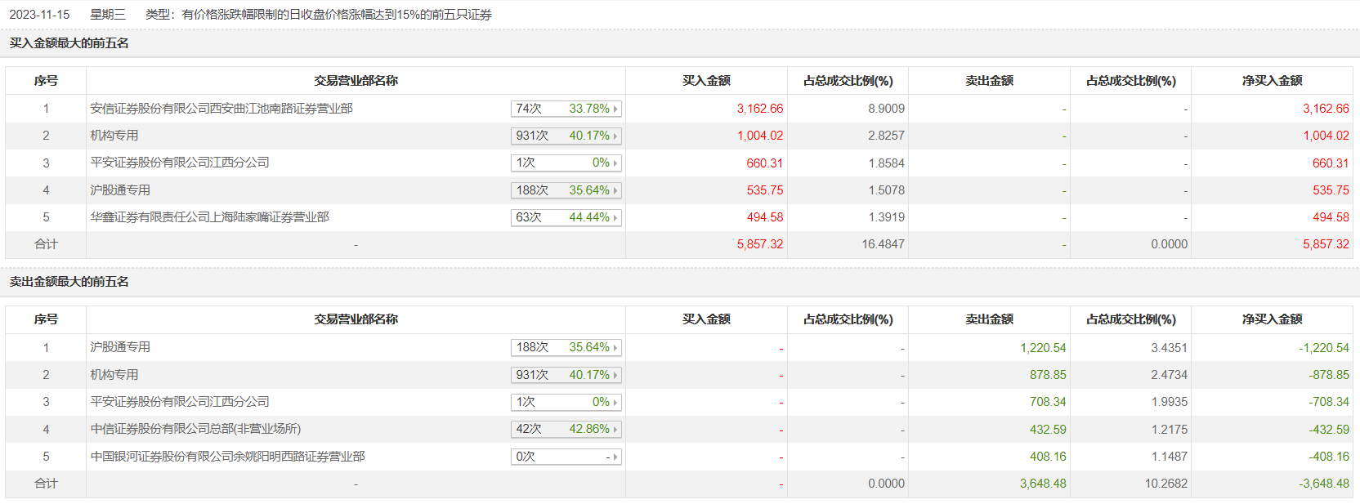Click the ratio value 8.9009

click(x=886, y=109)
